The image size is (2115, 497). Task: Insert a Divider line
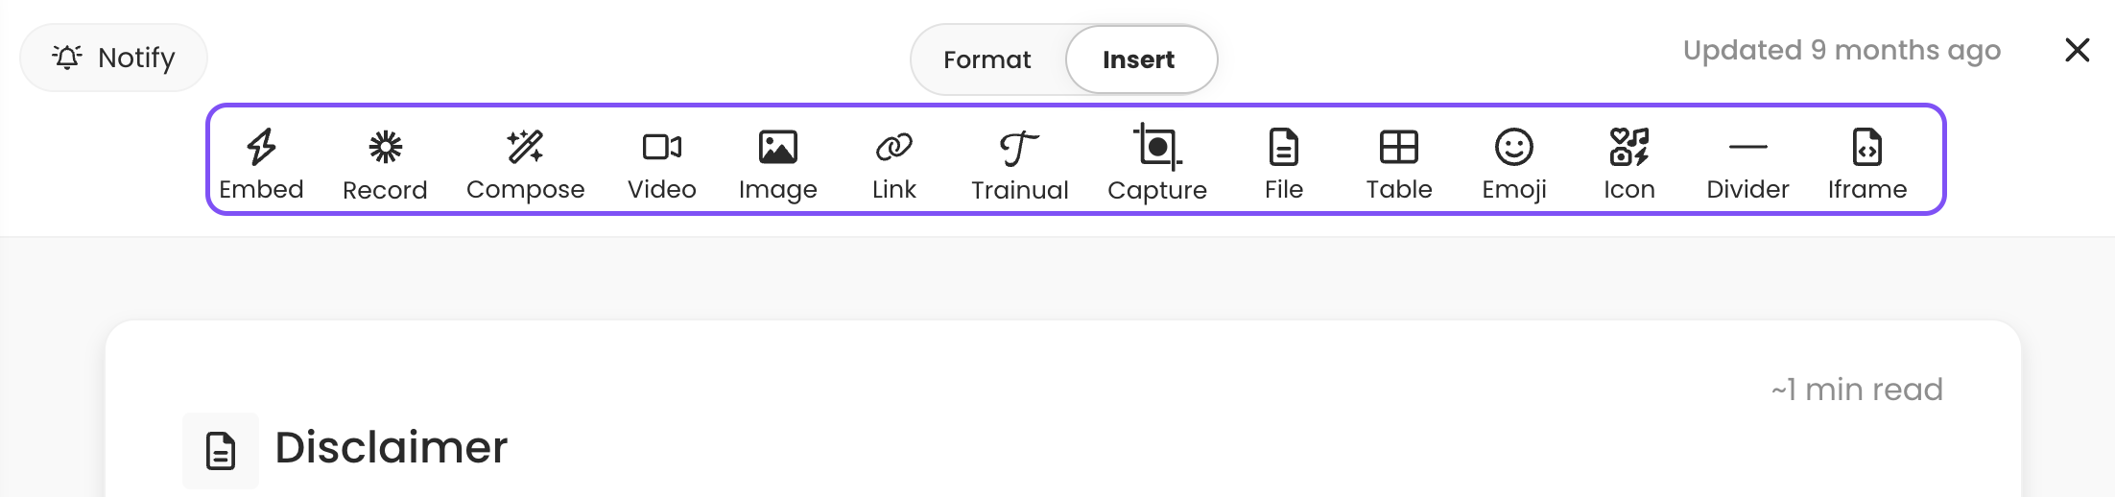pos(1747,162)
